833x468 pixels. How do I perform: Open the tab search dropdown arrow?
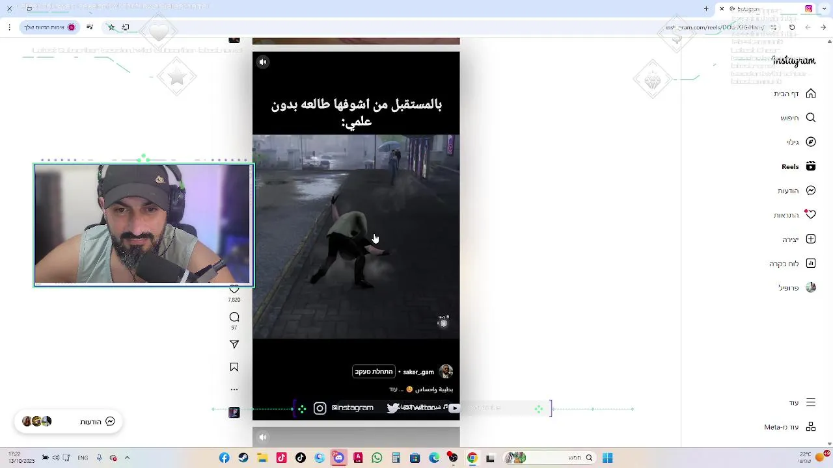825,8
